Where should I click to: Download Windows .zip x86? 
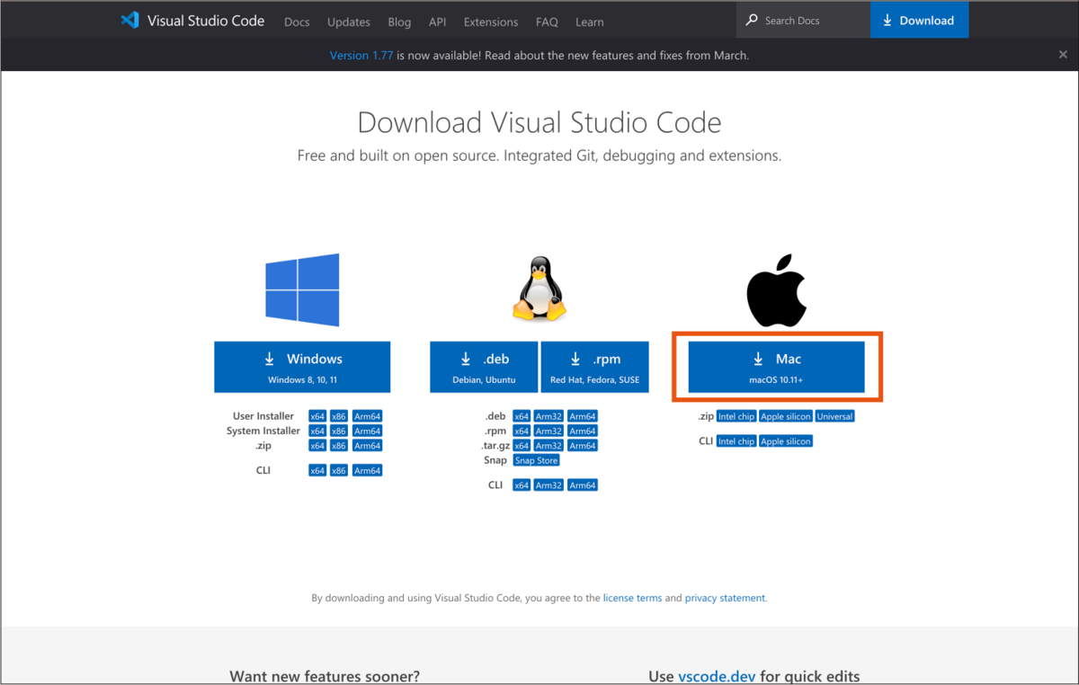pyautogui.click(x=339, y=446)
